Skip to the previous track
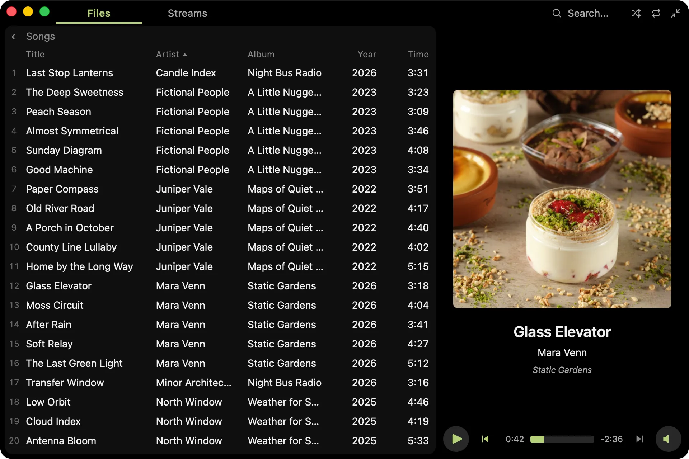The image size is (689, 459). coord(485,439)
